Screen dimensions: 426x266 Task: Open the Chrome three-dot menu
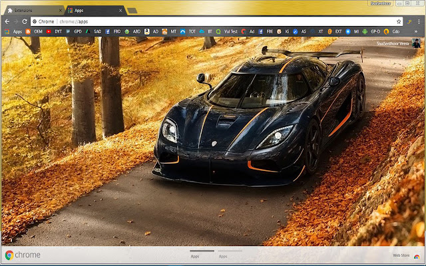(x=419, y=21)
